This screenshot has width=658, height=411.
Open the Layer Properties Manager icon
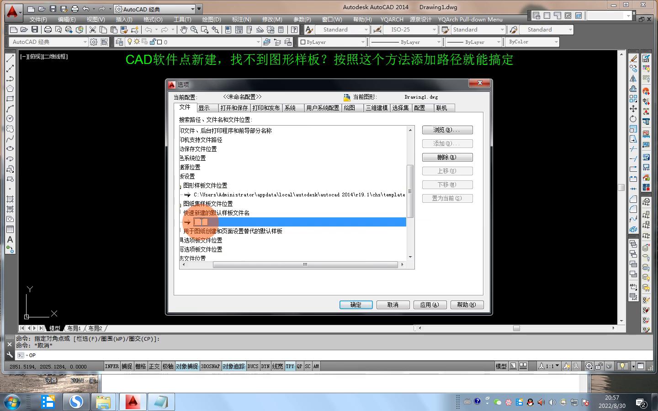(x=119, y=42)
